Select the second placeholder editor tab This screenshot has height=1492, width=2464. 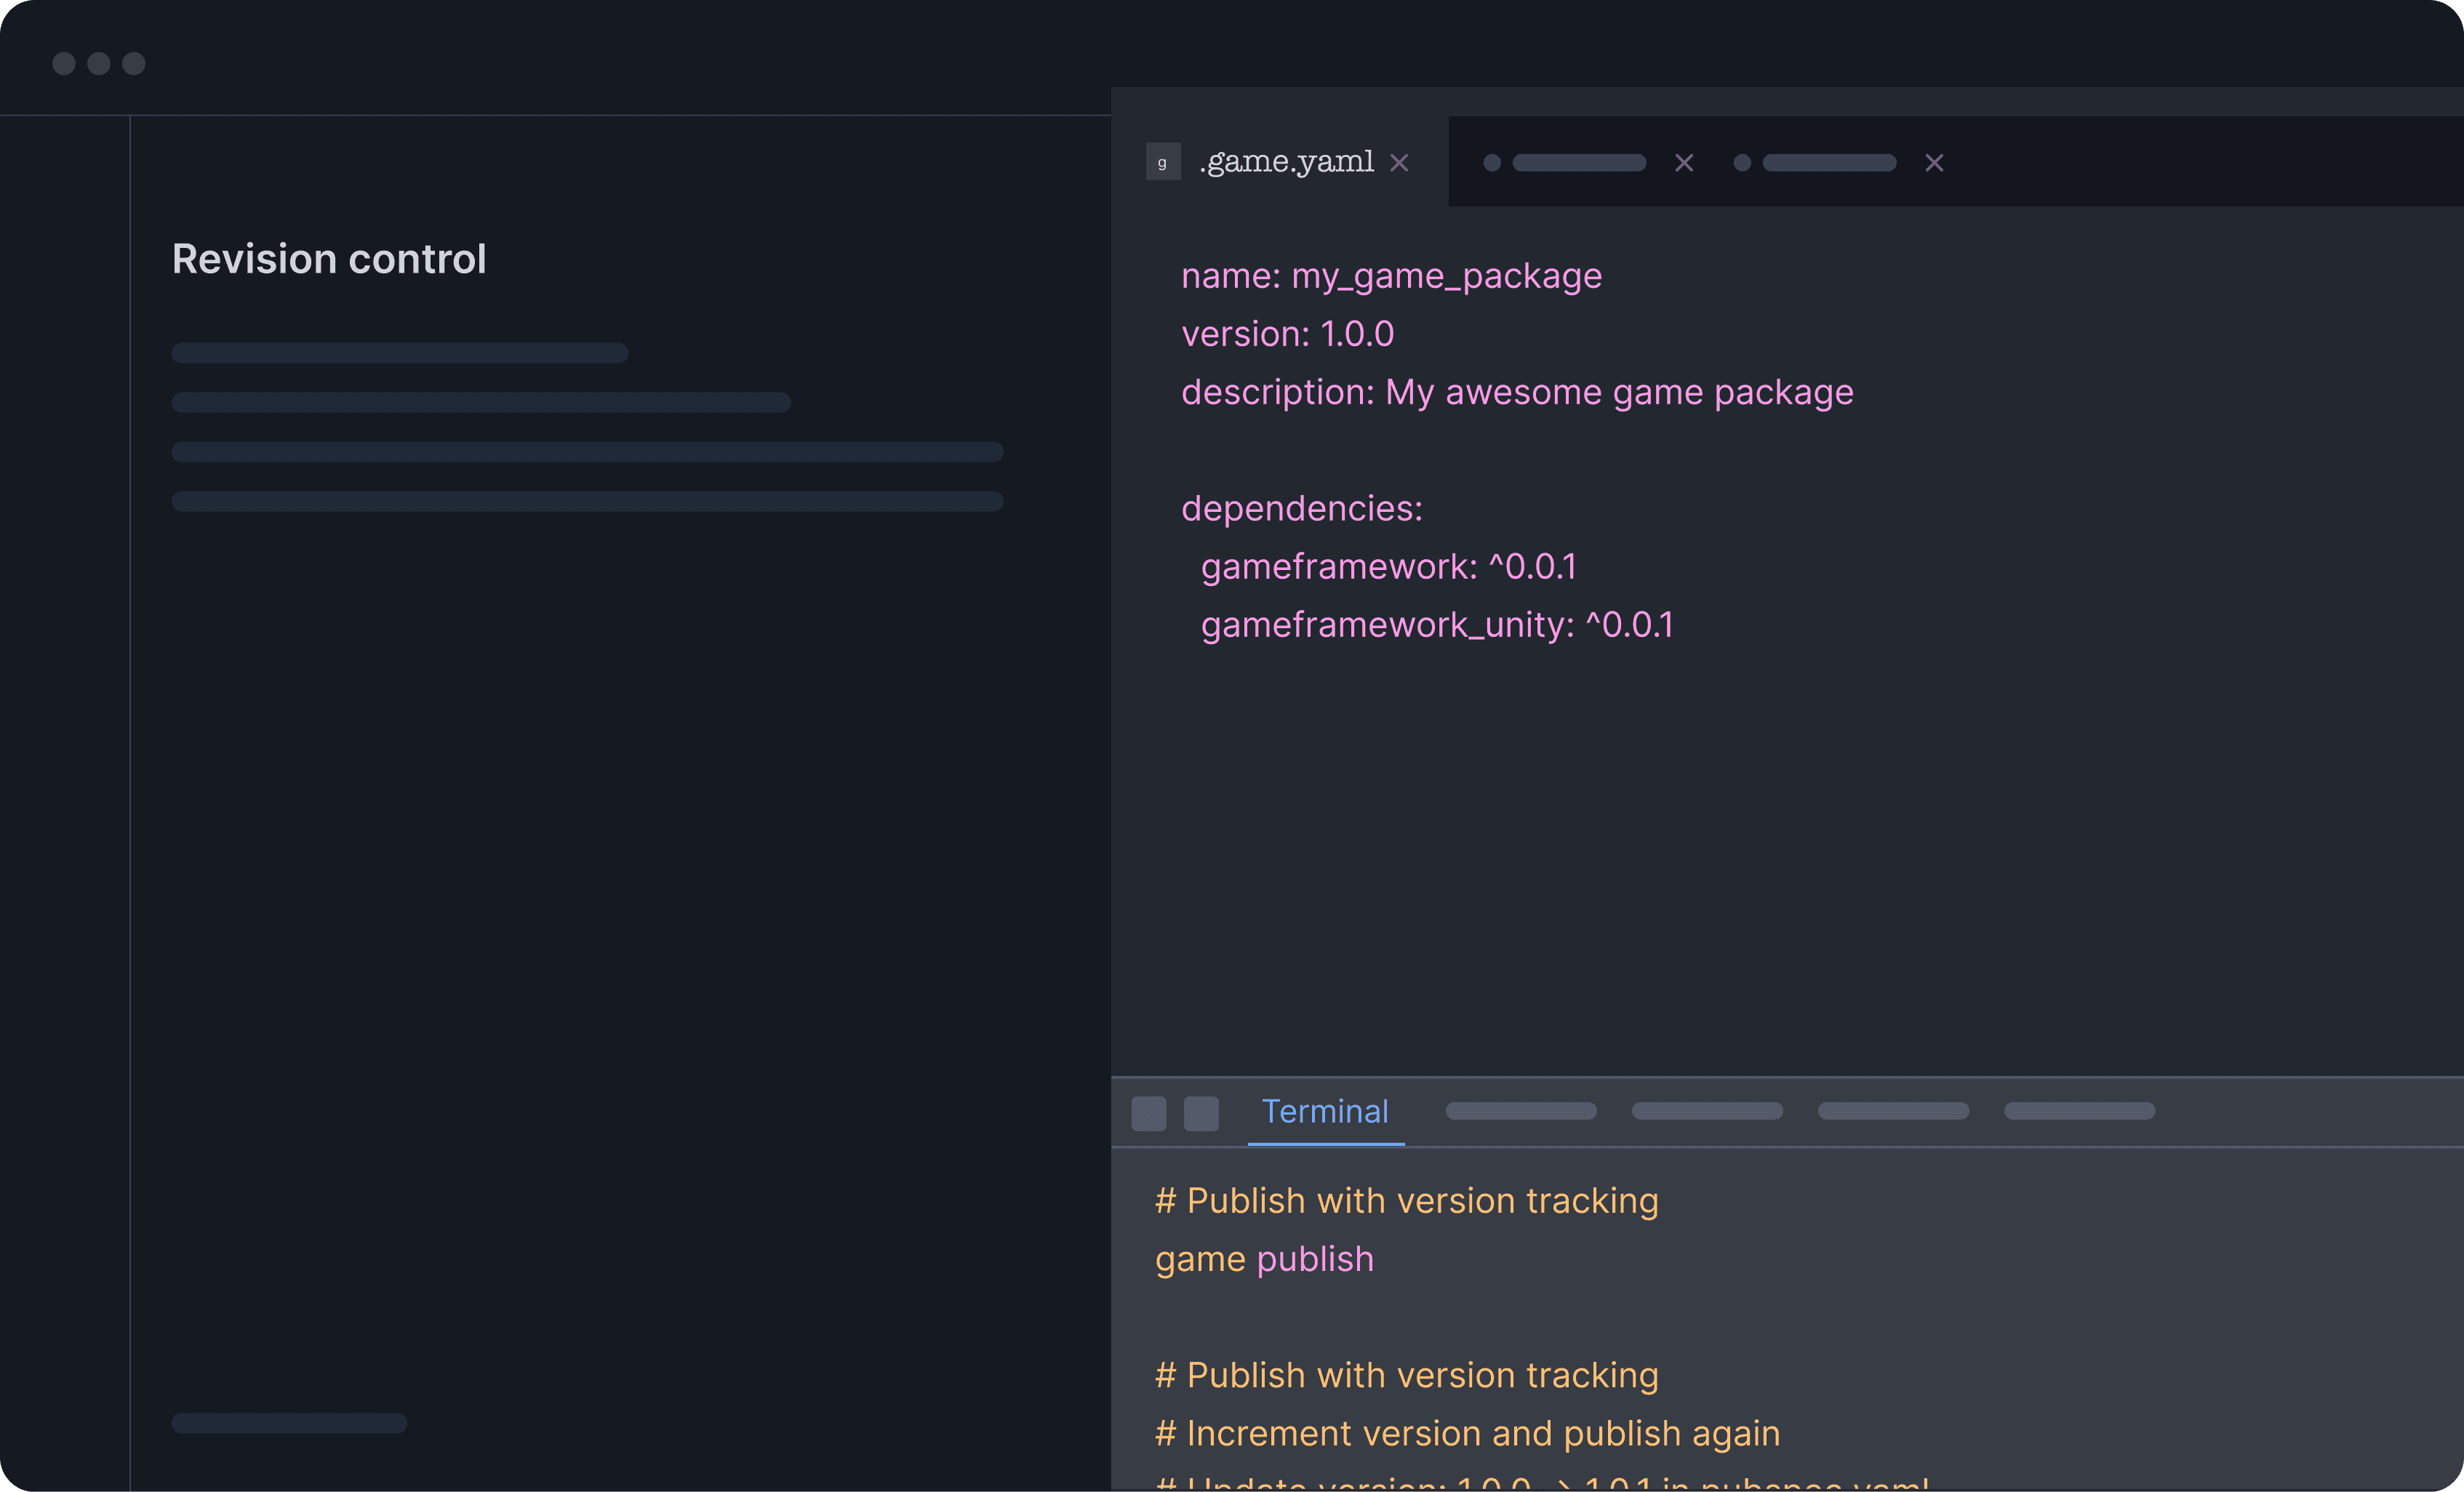tap(1578, 163)
